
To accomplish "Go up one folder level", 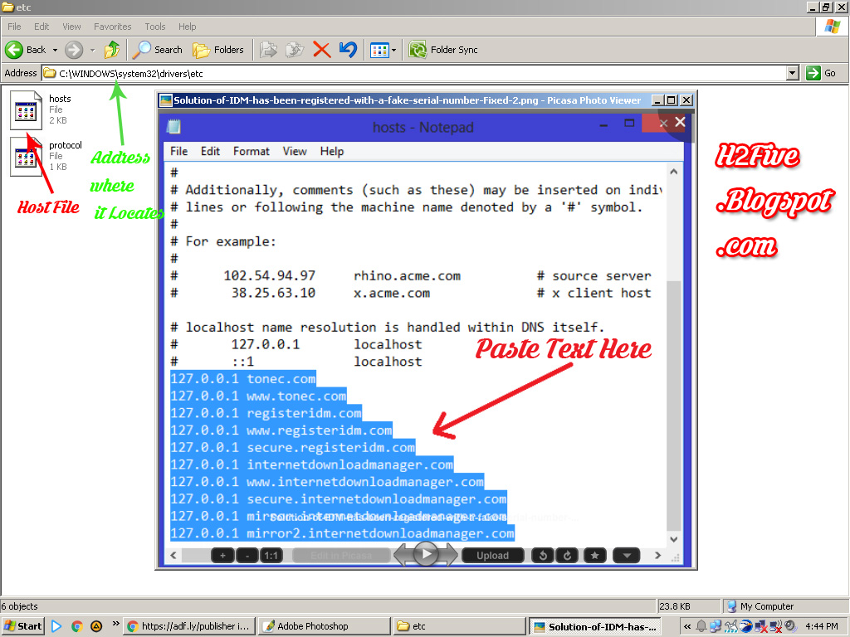I will (112, 50).
